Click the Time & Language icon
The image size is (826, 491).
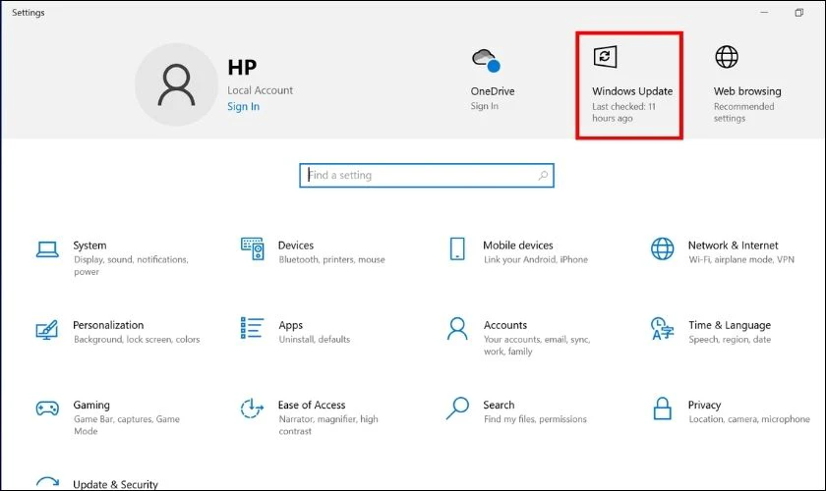tap(662, 329)
